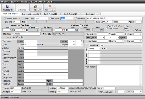Enable Resy (pap) baskısı checkbox
This screenshot has height=99, width=145.
(107, 26)
